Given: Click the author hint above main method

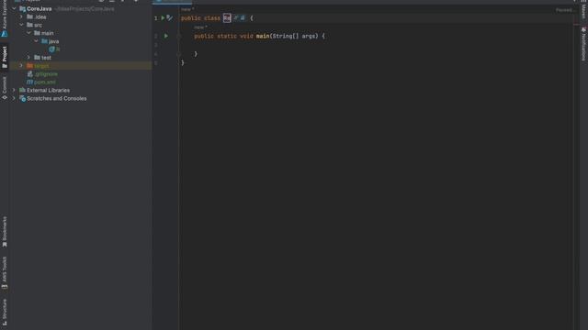Looking at the screenshot, I should pyautogui.click(x=200, y=27).
